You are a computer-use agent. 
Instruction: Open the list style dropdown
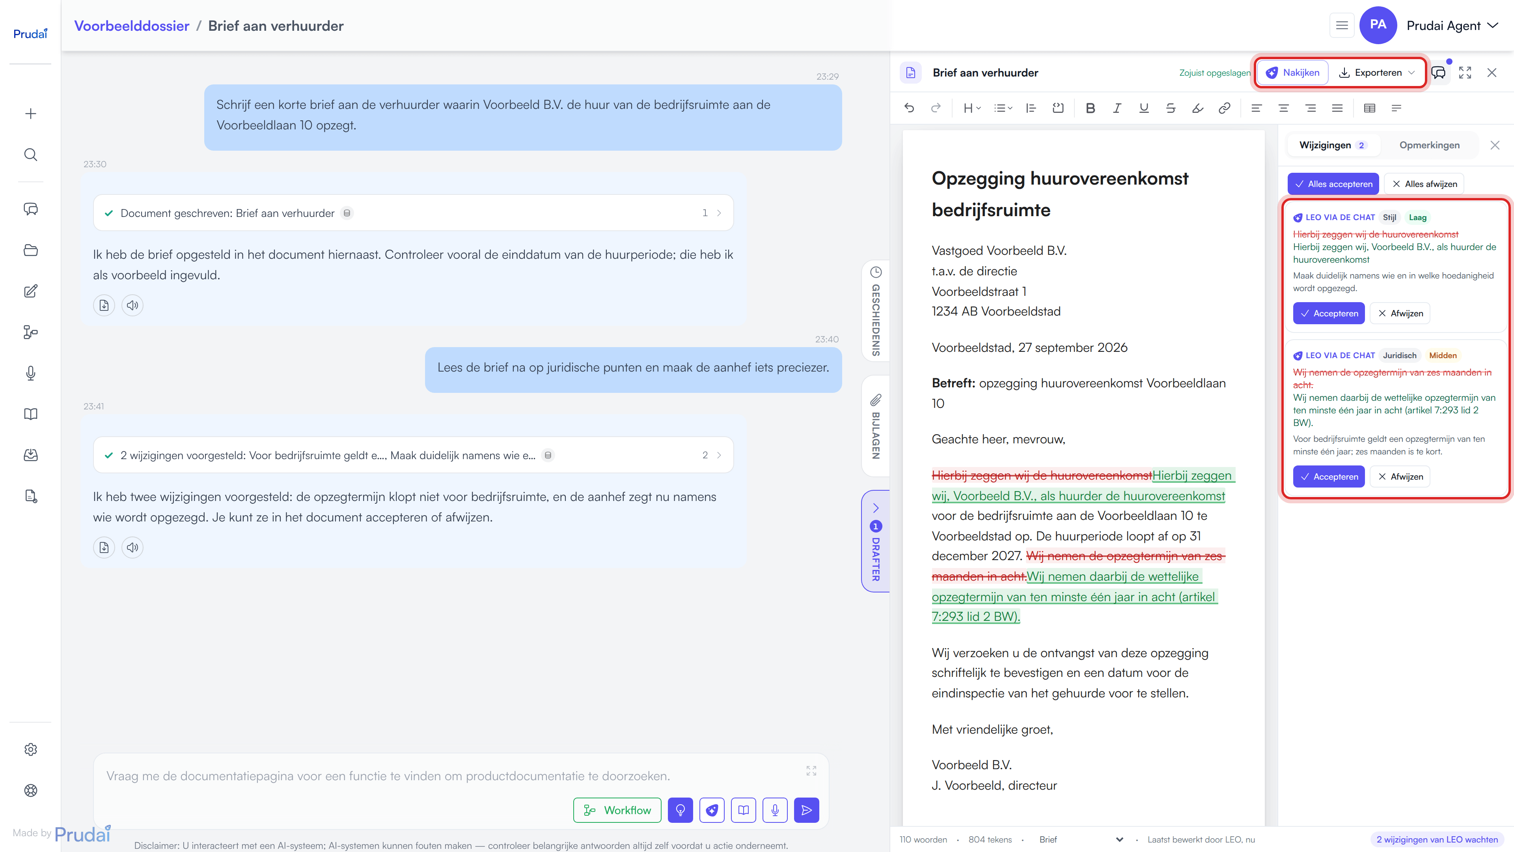[1003, 108]
